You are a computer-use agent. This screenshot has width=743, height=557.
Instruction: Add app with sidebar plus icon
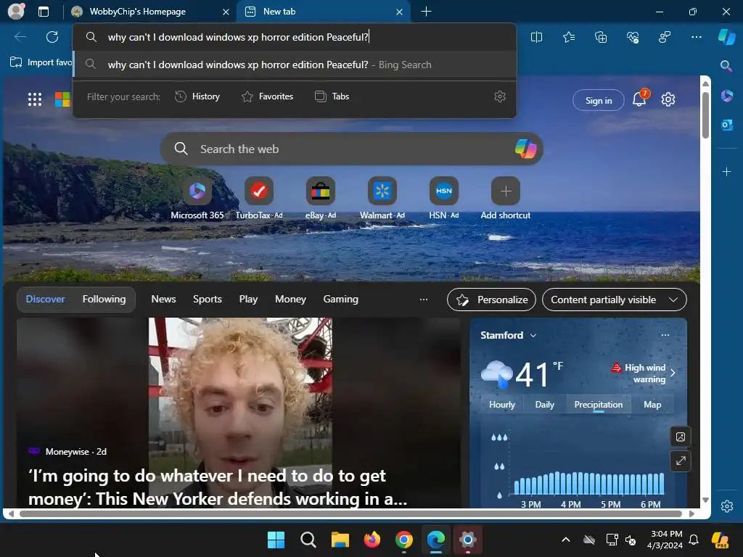[726, 171]
